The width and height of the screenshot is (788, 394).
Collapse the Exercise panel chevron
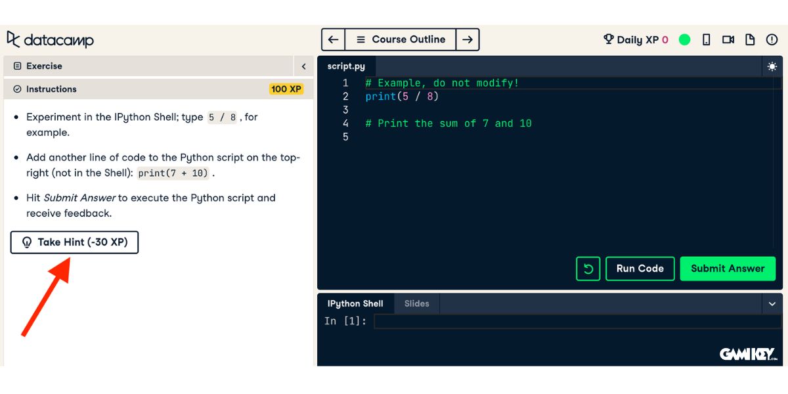click(303, 66)
